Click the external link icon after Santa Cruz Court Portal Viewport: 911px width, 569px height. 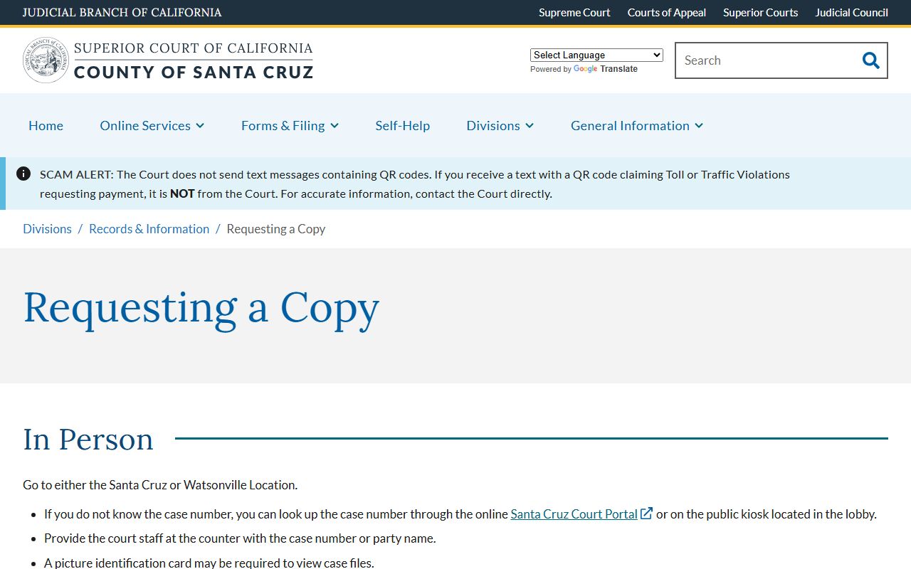click(x=646, y=514)
